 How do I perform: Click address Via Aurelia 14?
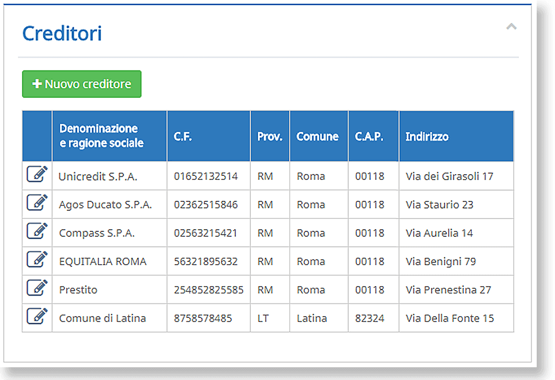click(x=439, y=233)
